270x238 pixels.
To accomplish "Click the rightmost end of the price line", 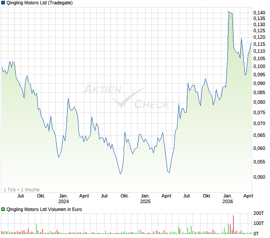I will pos(251,42).
